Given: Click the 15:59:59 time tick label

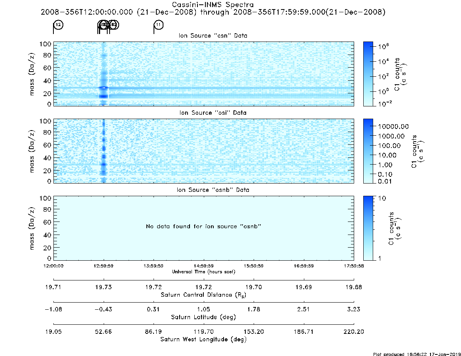Looking at the screenshot, I should click(254, 266).
